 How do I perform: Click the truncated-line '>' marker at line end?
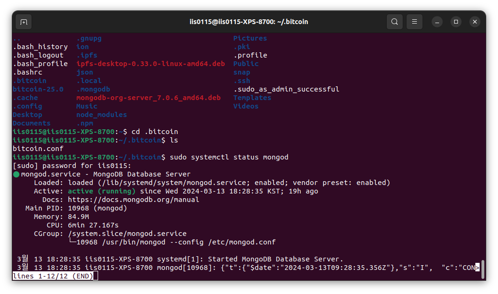click(477, 268)
